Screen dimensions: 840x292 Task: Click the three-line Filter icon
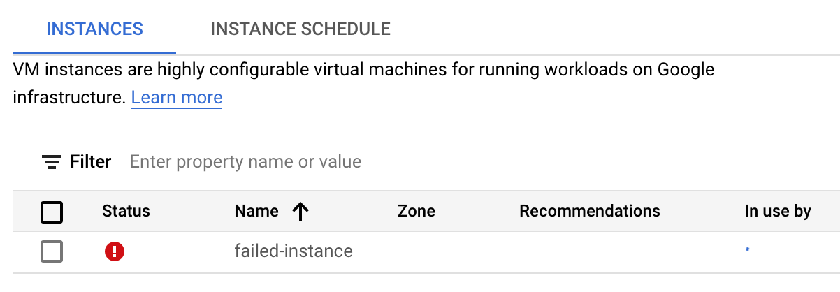51,163
